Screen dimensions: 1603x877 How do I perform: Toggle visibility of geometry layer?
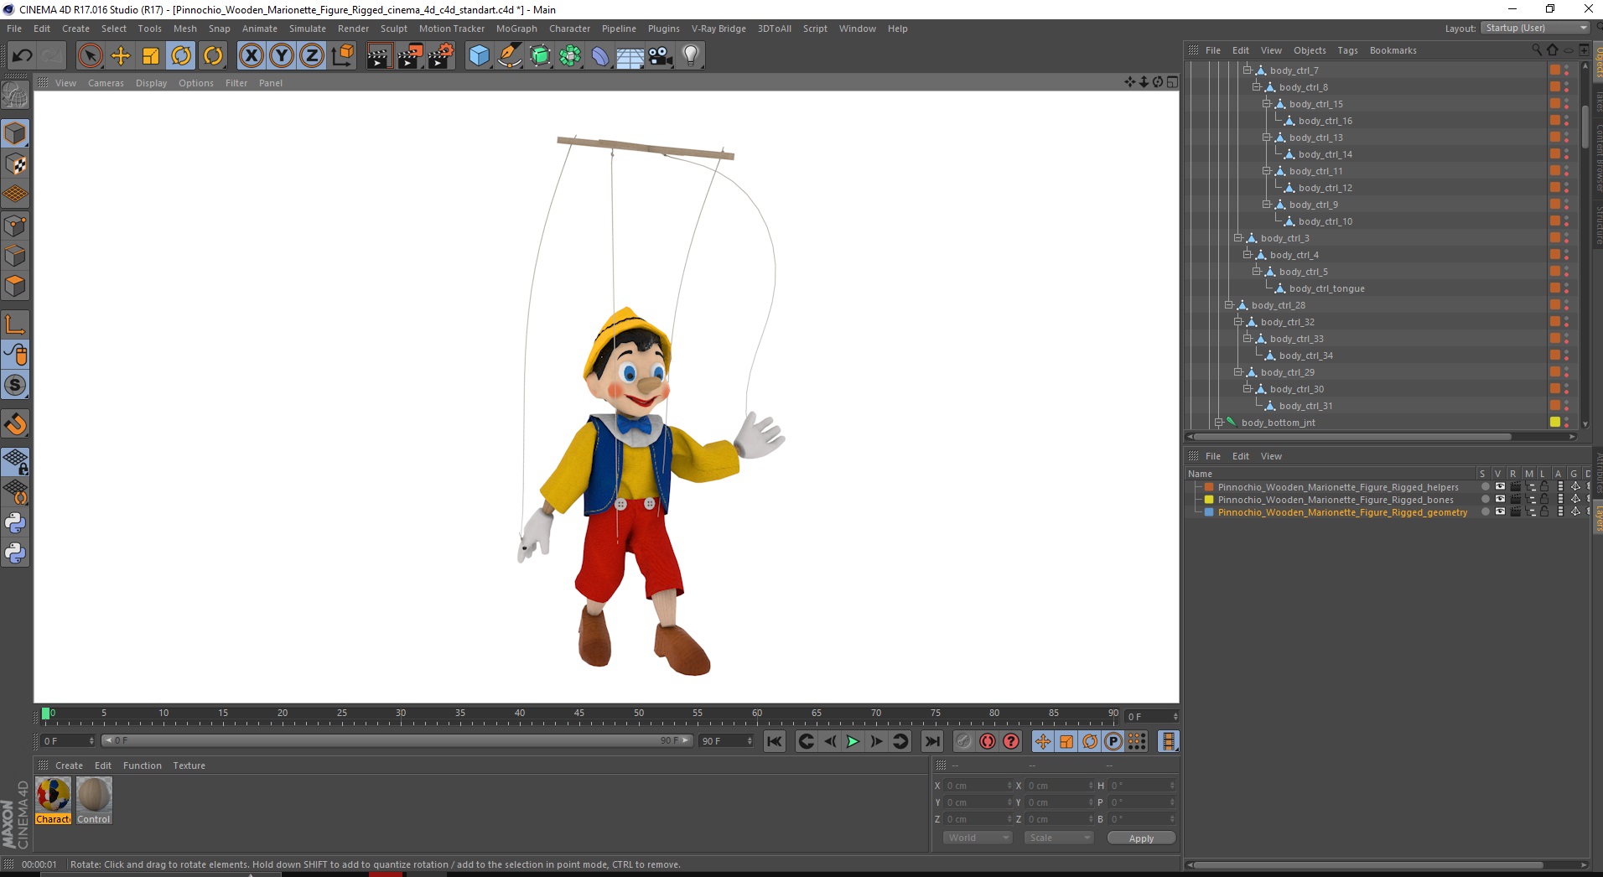click(x=1500, y=512)
